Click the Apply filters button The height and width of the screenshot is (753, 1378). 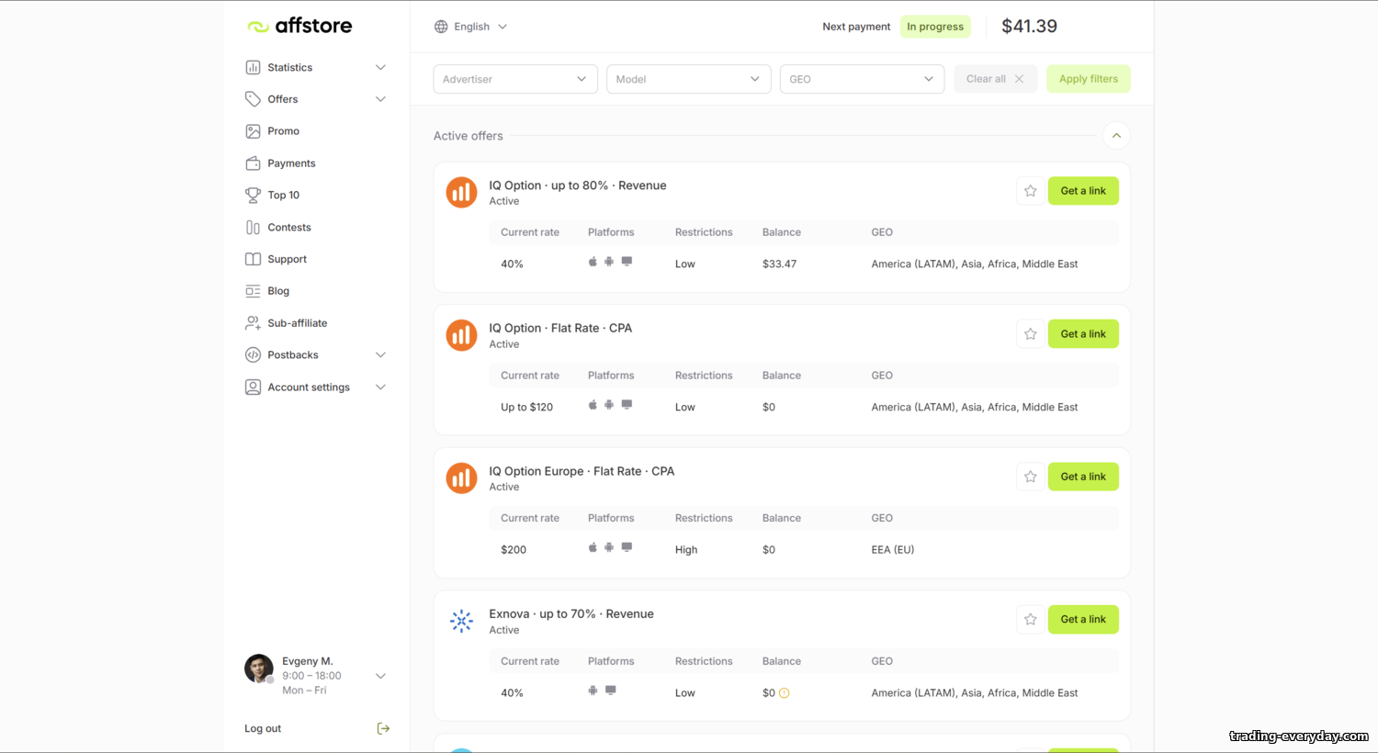1089,79
